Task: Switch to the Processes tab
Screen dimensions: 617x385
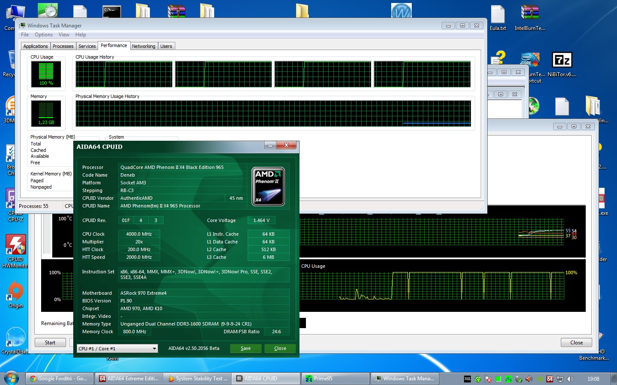Action: click(63, 46)
